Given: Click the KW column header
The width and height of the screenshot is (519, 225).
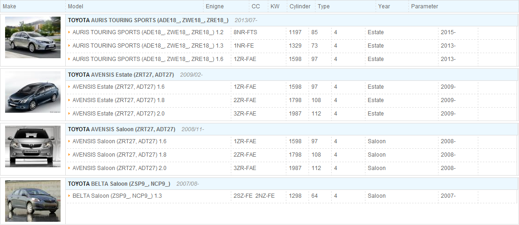Looking at the screenshot, I should 275,6.
